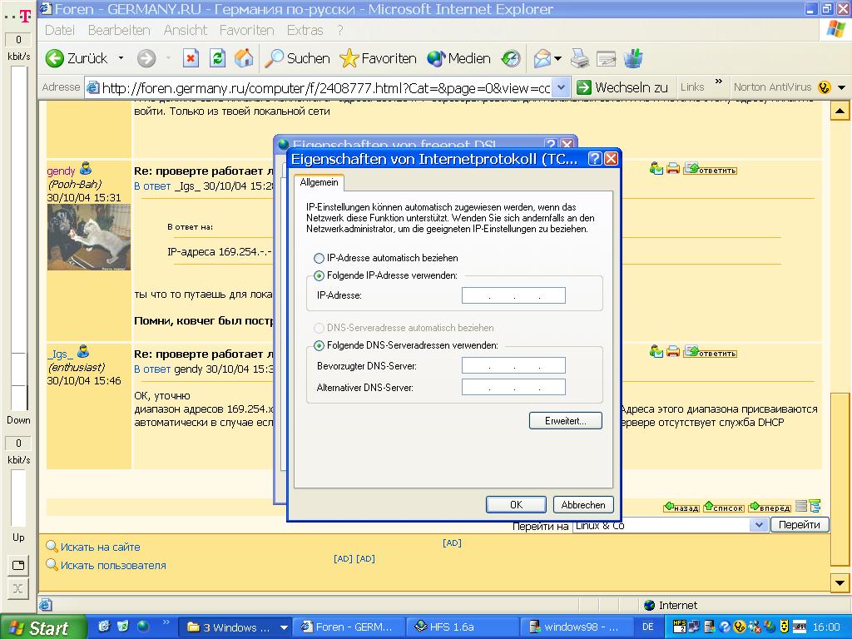
Task: Click the Перейти button
Action: pyautogui.click(x=800, y=525)
